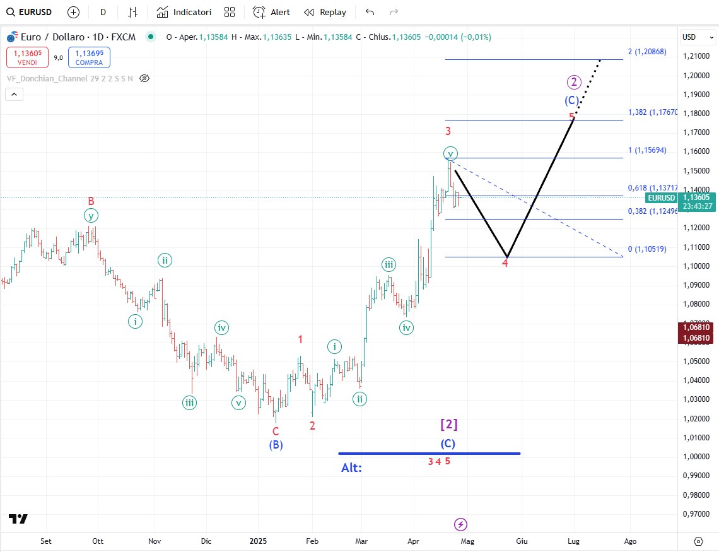Click the 1,21000 price scale value
The width and height of the screenshot is (719, 552).
696,56
